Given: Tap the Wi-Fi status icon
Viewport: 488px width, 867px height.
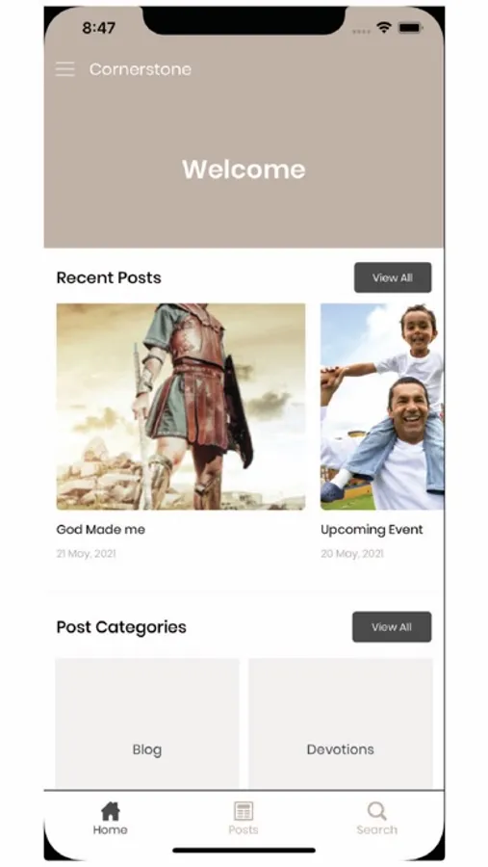Looking at the screenshot, I should pos(383,28).
